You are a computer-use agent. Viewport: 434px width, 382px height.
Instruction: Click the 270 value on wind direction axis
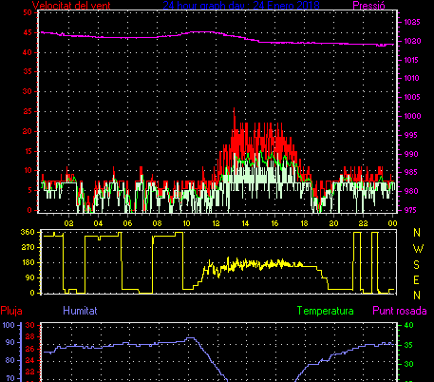[28, 247]
